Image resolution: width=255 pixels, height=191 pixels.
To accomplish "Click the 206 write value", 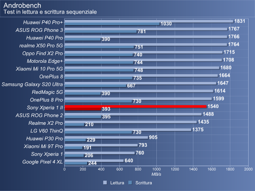I will pyautogui.click(x=89, y=156).
